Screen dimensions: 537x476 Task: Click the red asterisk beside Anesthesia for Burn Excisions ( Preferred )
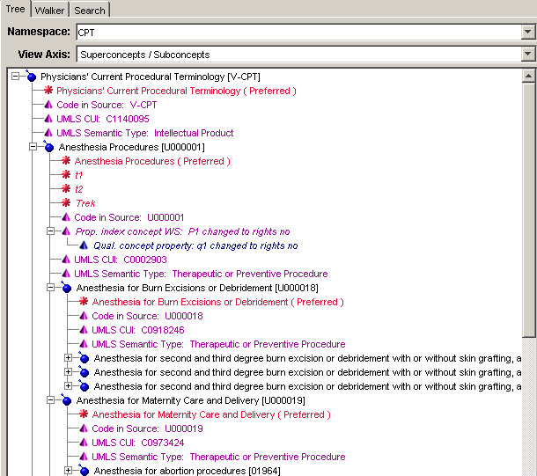click(84, 301)
